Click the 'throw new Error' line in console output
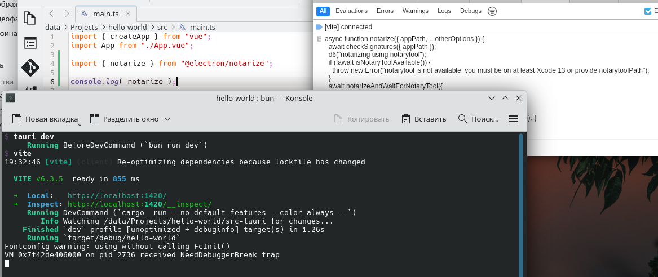Image resolution: width=658 pixels, height=277 pixels. pyautogui.click(x=491, y=70)
